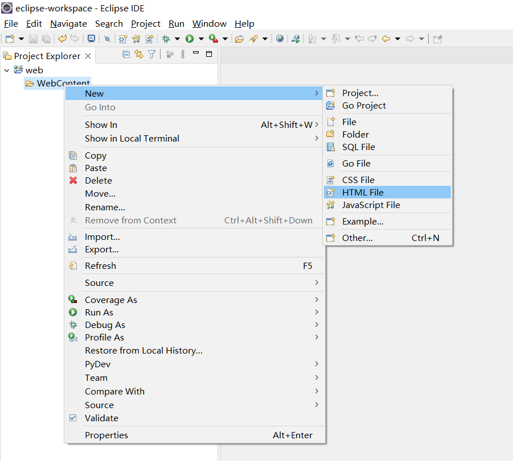Click the Coverage launch toolbar icon
The width and height of the screenshot is (513, 461).
pos(214,39)
